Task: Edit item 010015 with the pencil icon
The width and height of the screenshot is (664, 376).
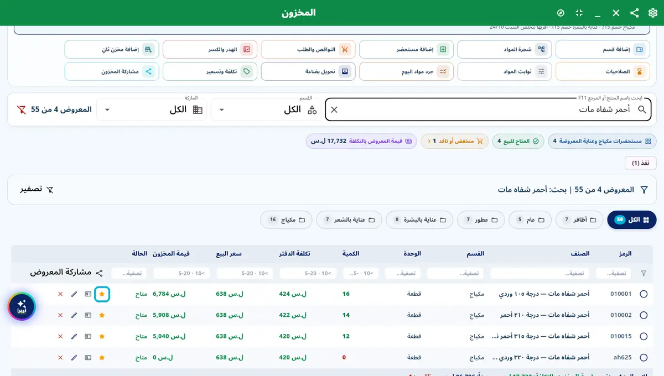Action: tap(74, 336)
